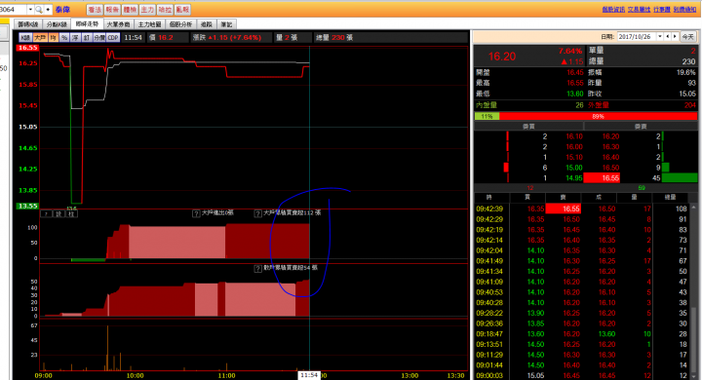
Task: Click the trade row at 09:42:39
Action: pos(581,209)
